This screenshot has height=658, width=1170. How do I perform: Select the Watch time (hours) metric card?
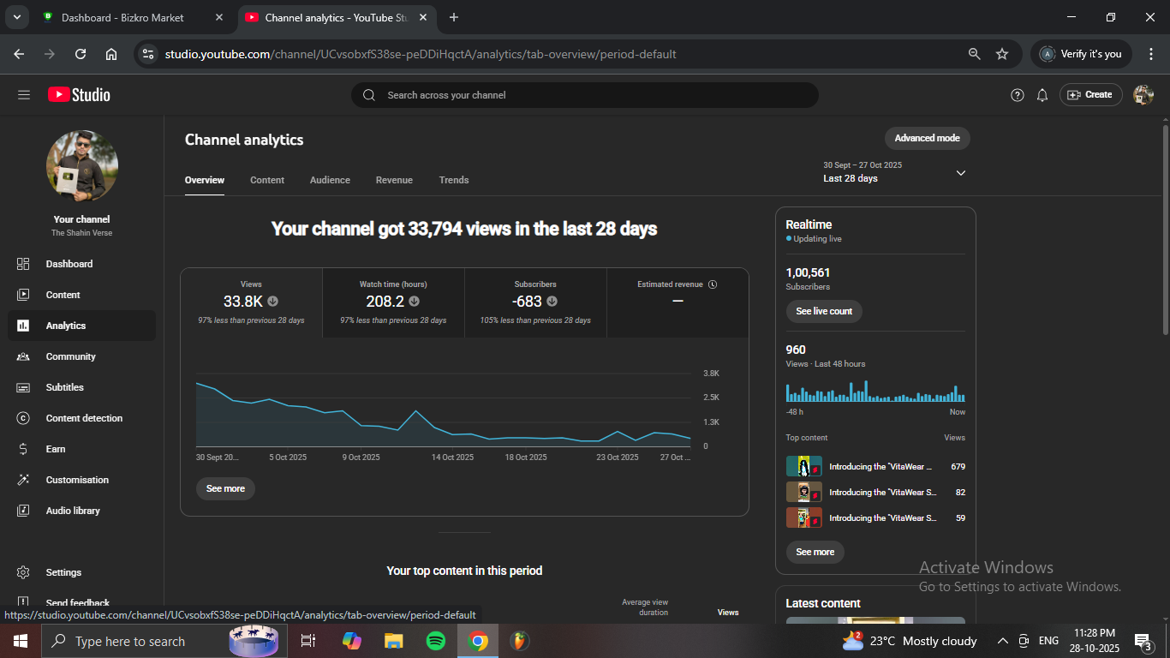(393, 302)
